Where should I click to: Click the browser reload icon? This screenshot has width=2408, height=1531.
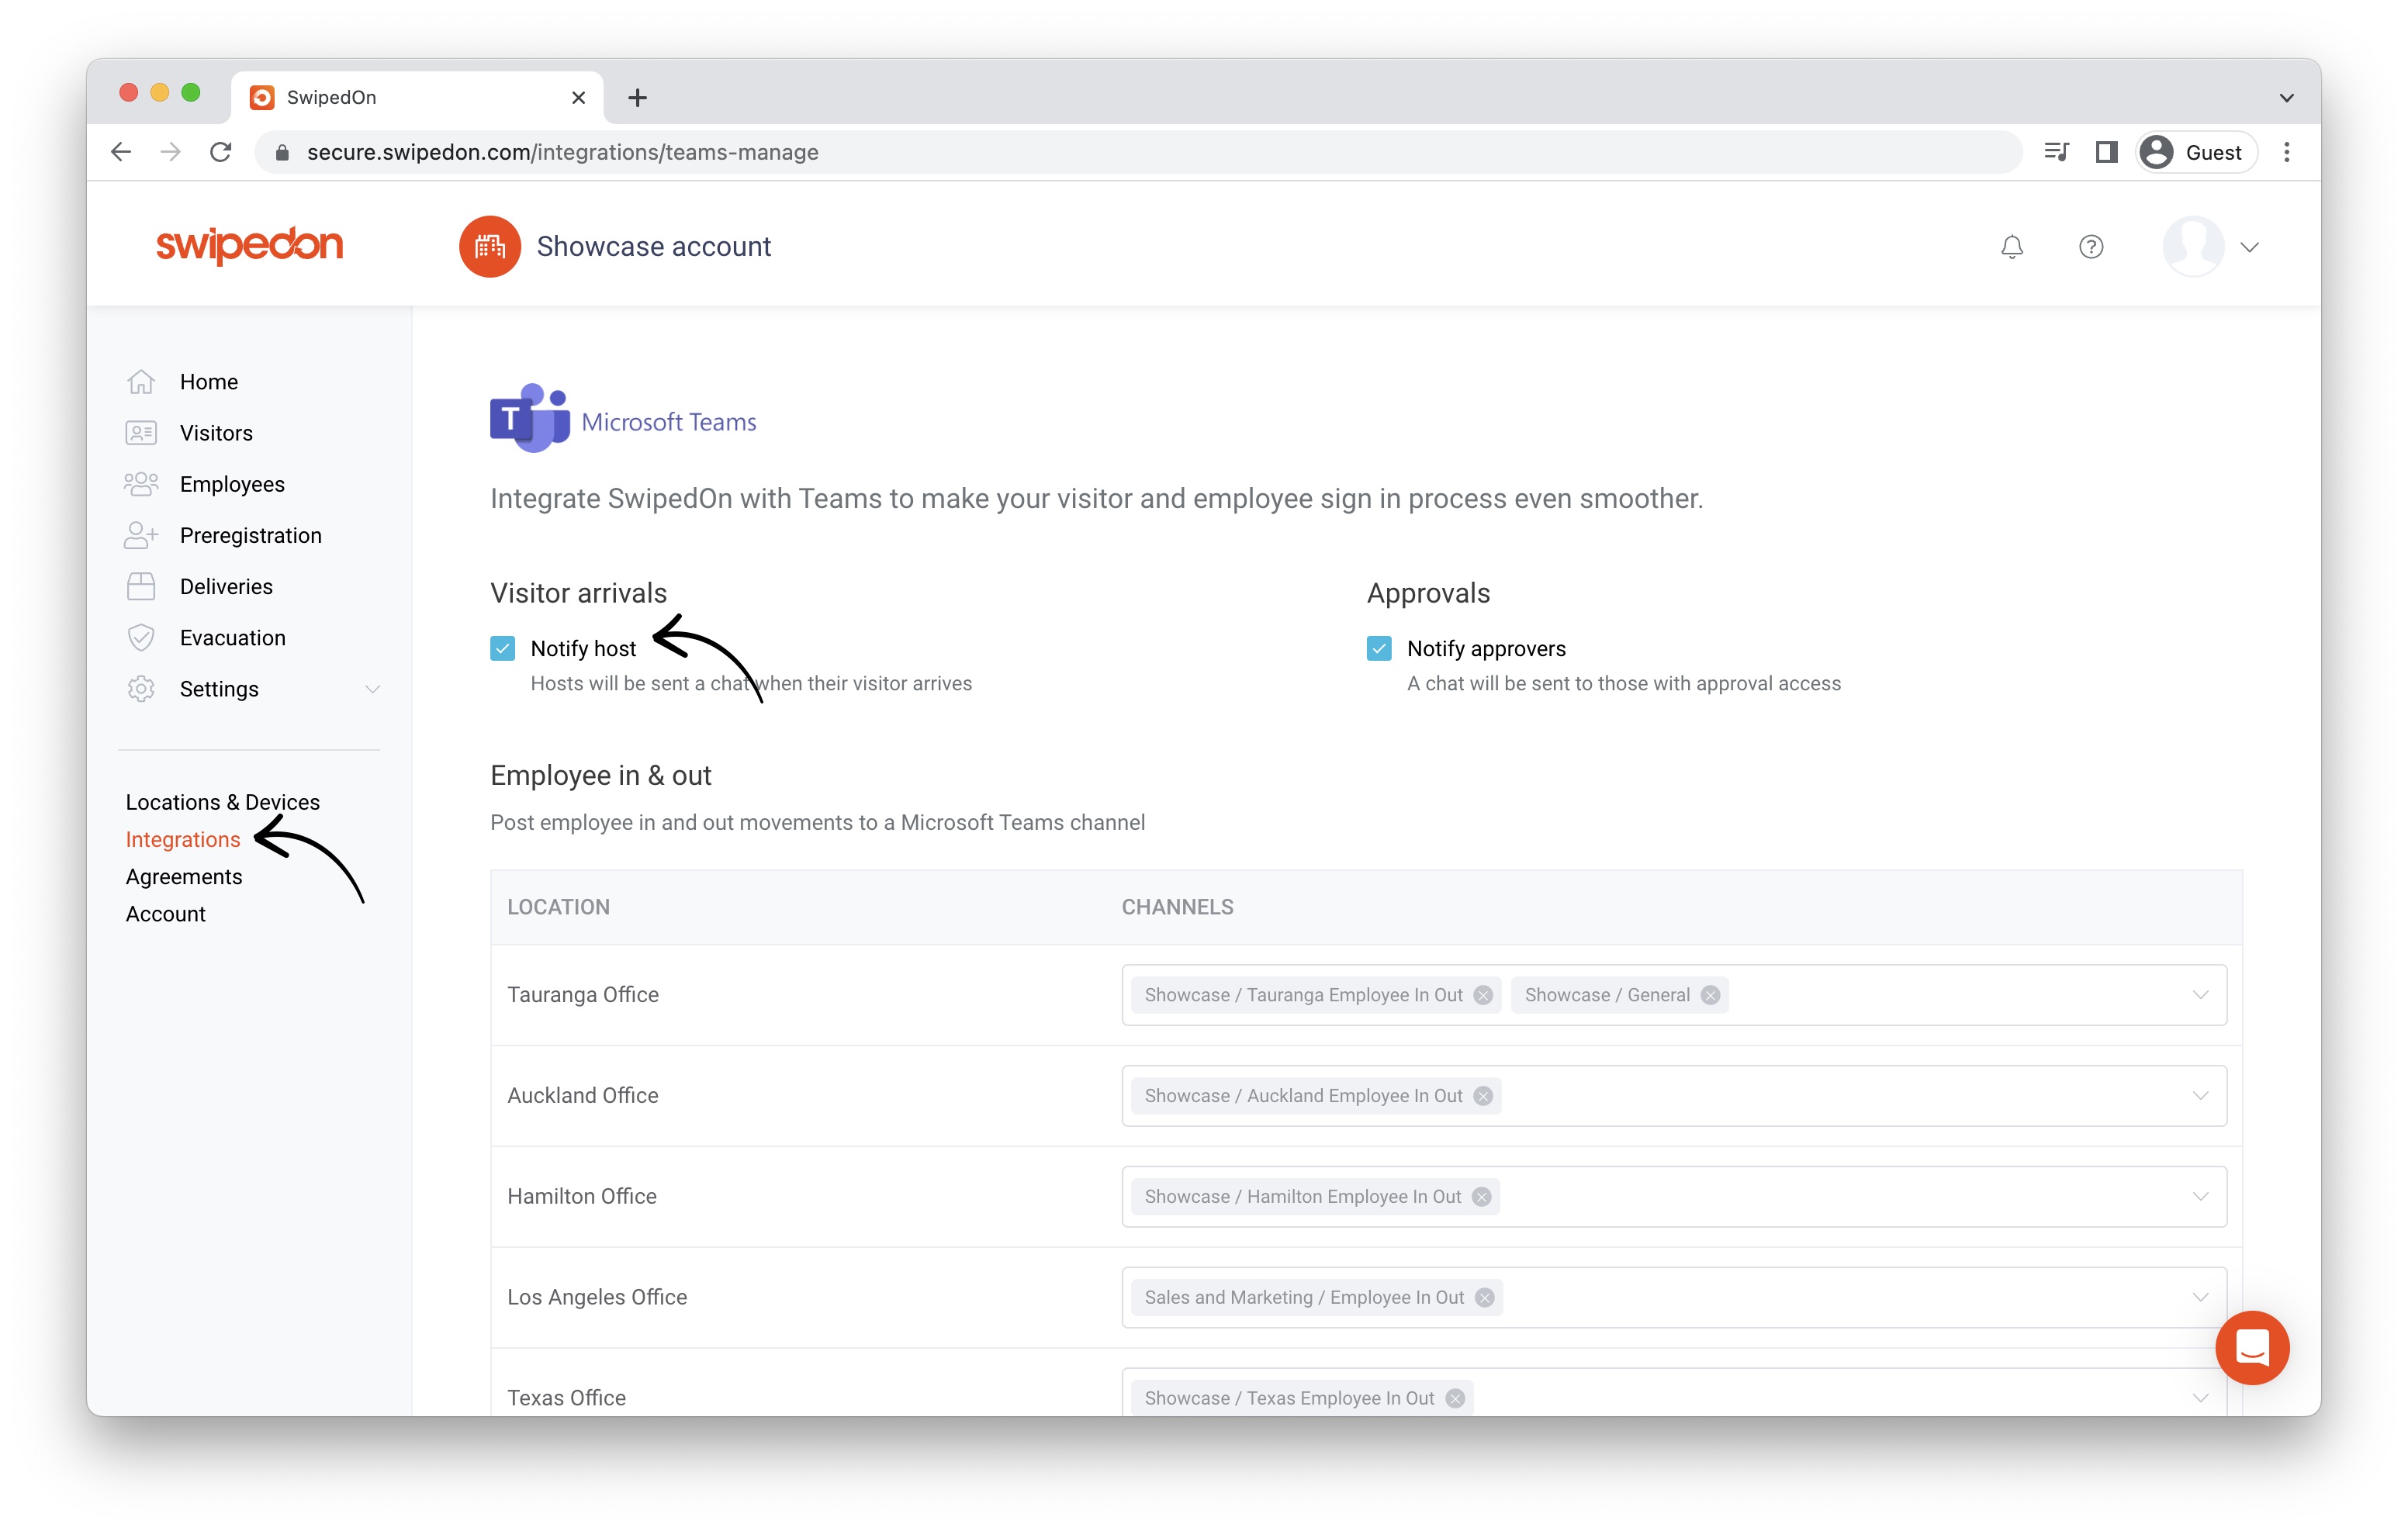(221, 152)
